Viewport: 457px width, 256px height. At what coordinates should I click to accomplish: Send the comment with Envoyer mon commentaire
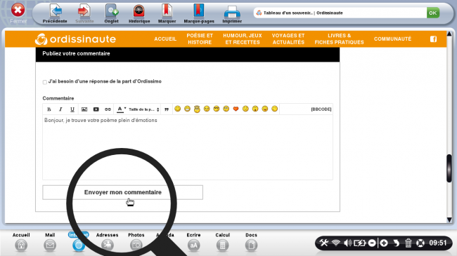pos(123,192)
